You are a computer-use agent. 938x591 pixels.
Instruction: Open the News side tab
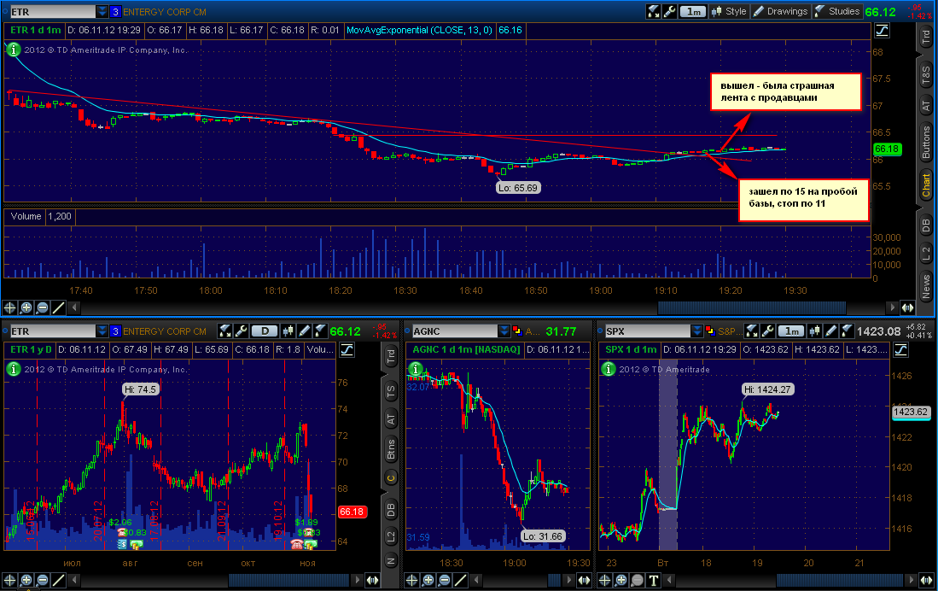coord(925,287)
